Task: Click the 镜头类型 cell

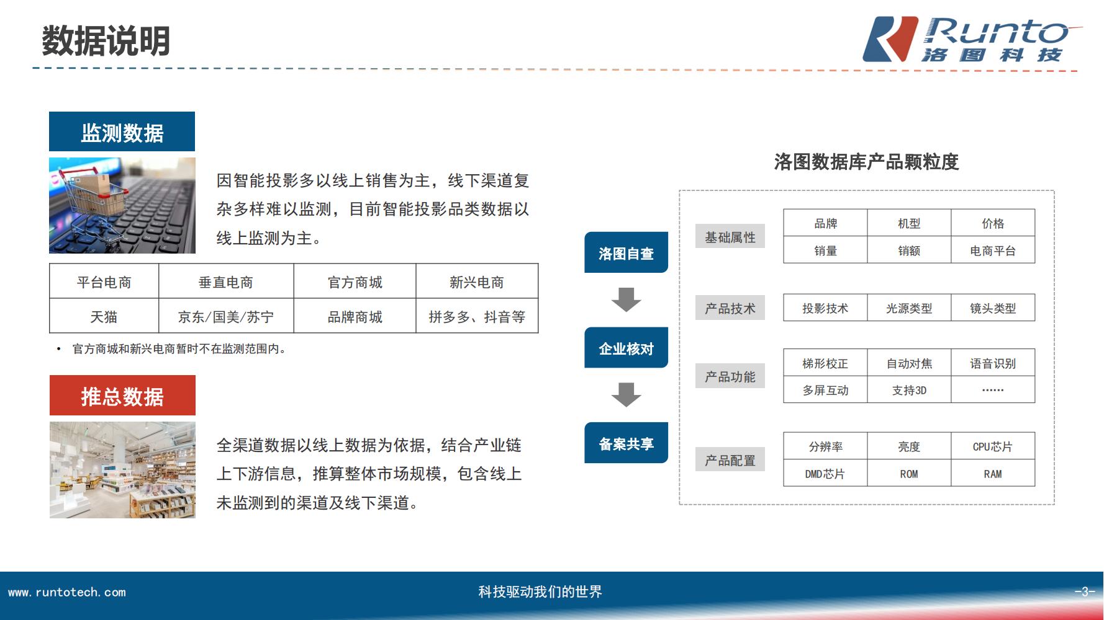Action: pos(993,308)
